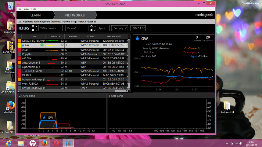
Task: Click the Link Score value 20
Action: point(208,37)
